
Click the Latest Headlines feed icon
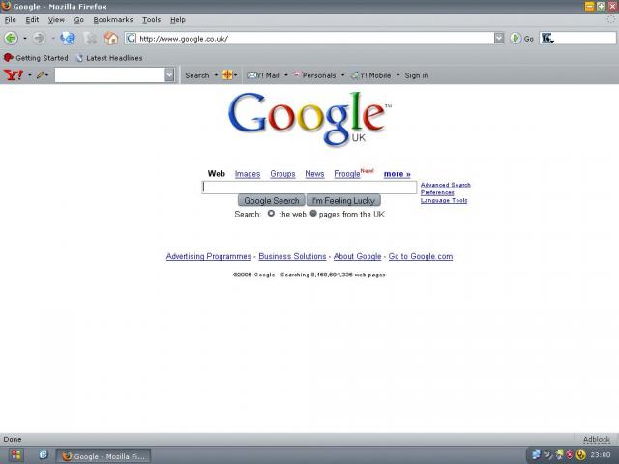(79, 58)
